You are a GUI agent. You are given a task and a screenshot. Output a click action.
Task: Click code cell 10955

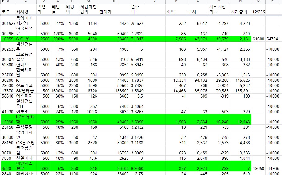[x=8, y=39]
